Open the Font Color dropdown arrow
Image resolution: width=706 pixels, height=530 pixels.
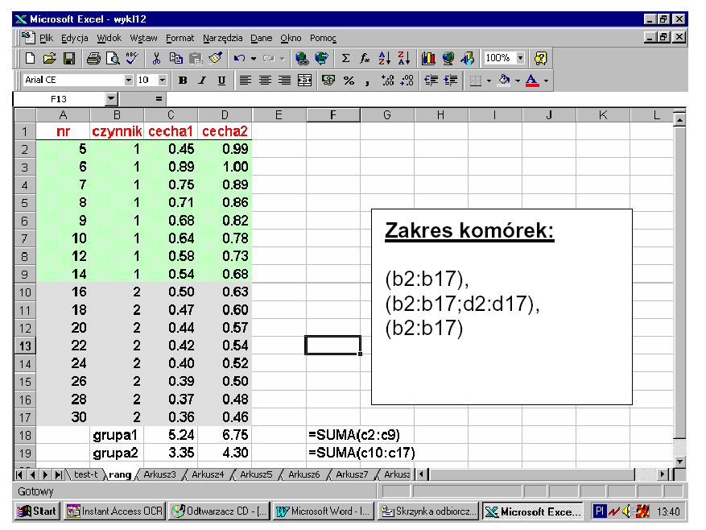pyautogui.click(x=546, y=81)
